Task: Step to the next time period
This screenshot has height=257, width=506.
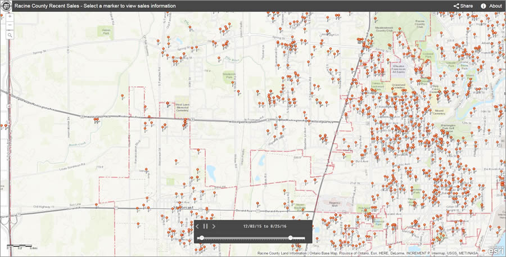Action: (214, 226)
